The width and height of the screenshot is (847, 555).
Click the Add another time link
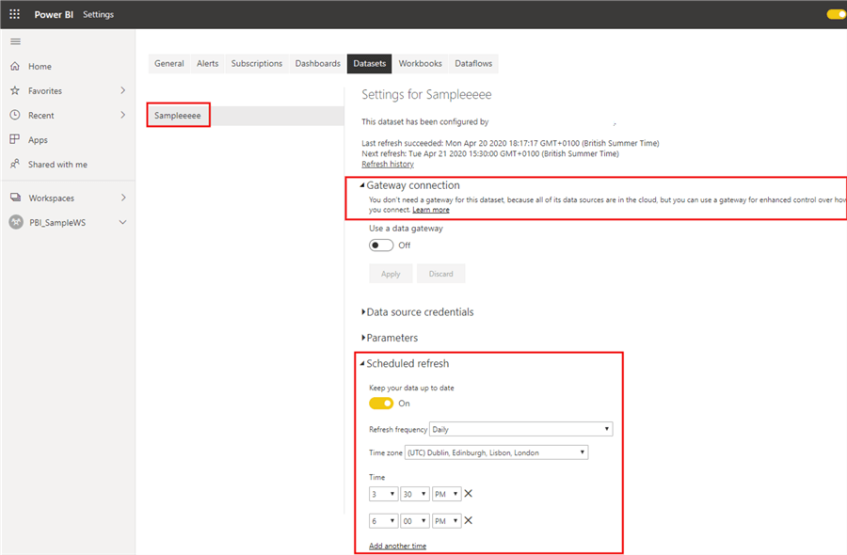coord(397,546)
